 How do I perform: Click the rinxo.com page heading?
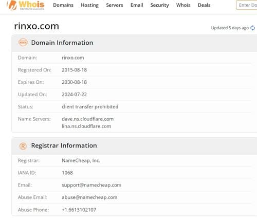36,26
